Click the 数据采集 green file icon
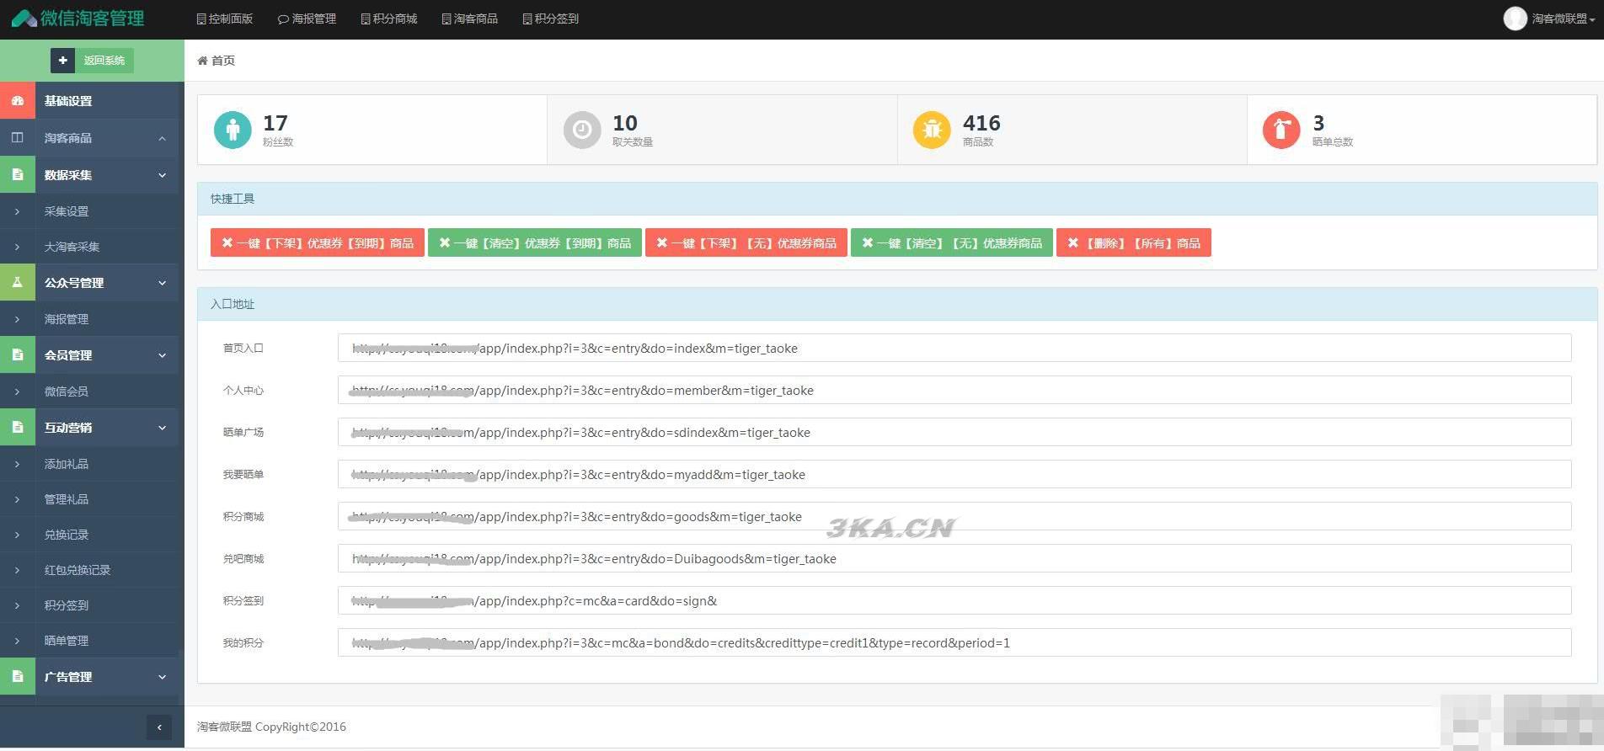The width and height of the screenshot is (1604, 751). pos(18,175)
